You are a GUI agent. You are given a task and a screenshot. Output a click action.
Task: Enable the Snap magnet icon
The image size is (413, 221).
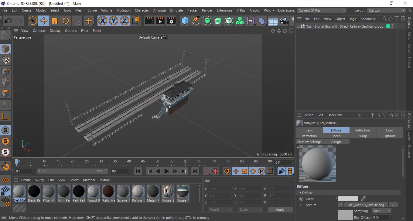pos(5,166)
